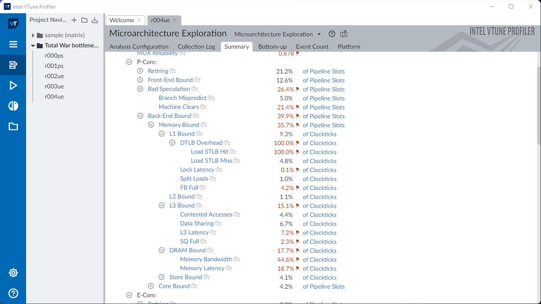Screen dimensions: 541x304
Task: Collapse the Back-End Bound metric
Action: 140,116
